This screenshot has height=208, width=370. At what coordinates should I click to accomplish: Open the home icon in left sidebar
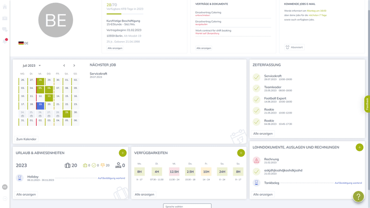pyautogui.click(x=5, y=7)
